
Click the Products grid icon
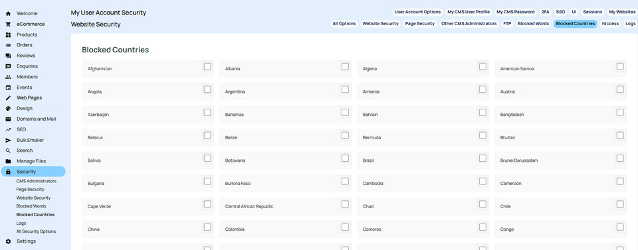pyautogui.click(x=8, y=34)
